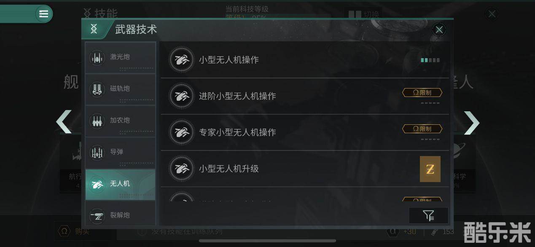Click the 小型无人机操作 level progress bar
Image resolution: width=535 pixels, height=247 pixels.
click(430, 60)
